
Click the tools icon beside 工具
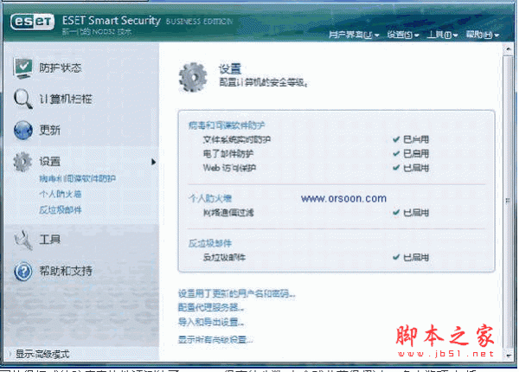click(x=22, y=240)
